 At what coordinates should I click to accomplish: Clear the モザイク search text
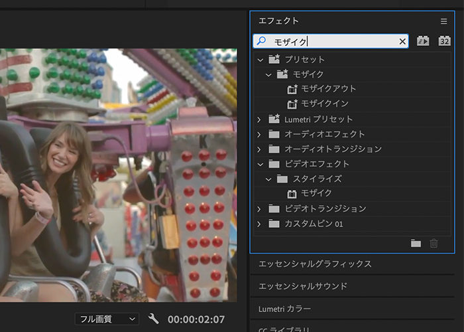pyautogui.click(x=402, y=42)
